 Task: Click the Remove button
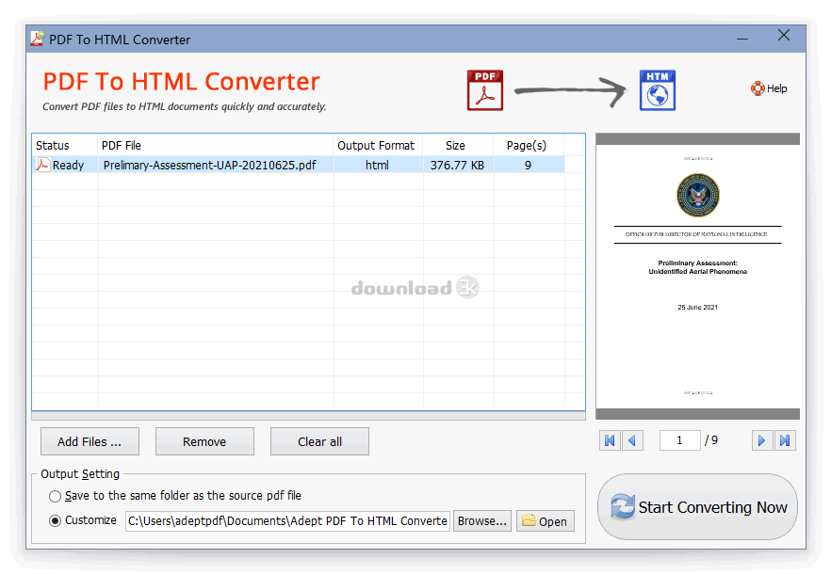click(204, 441)
